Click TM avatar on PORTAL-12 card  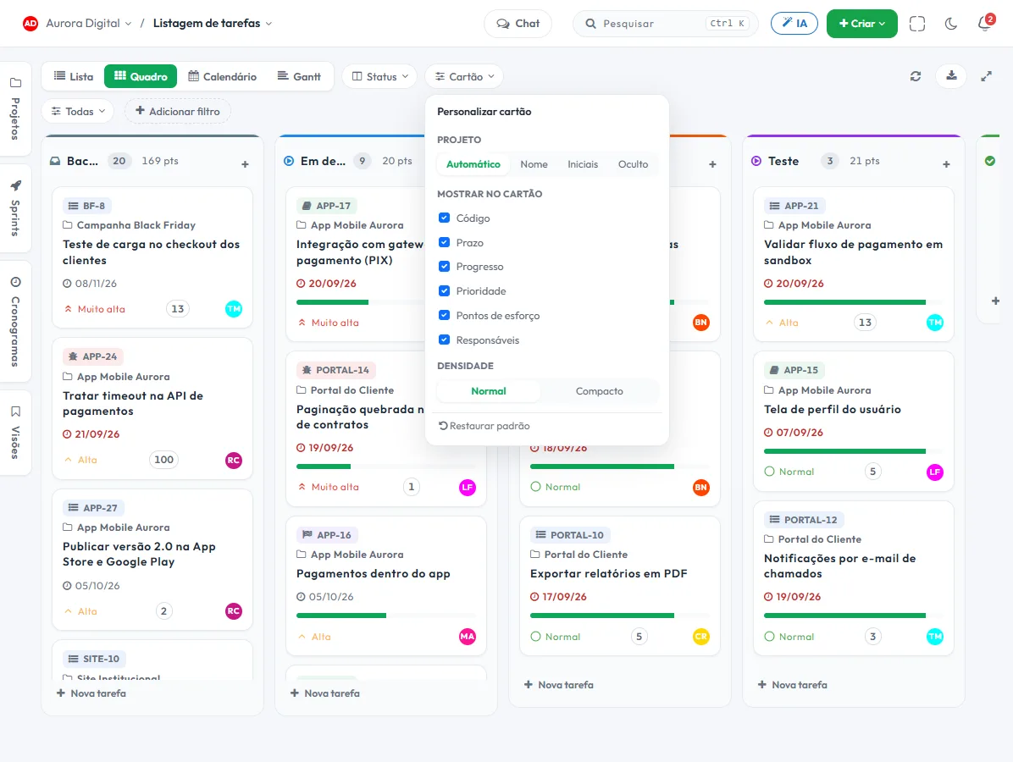pos(935,637)
